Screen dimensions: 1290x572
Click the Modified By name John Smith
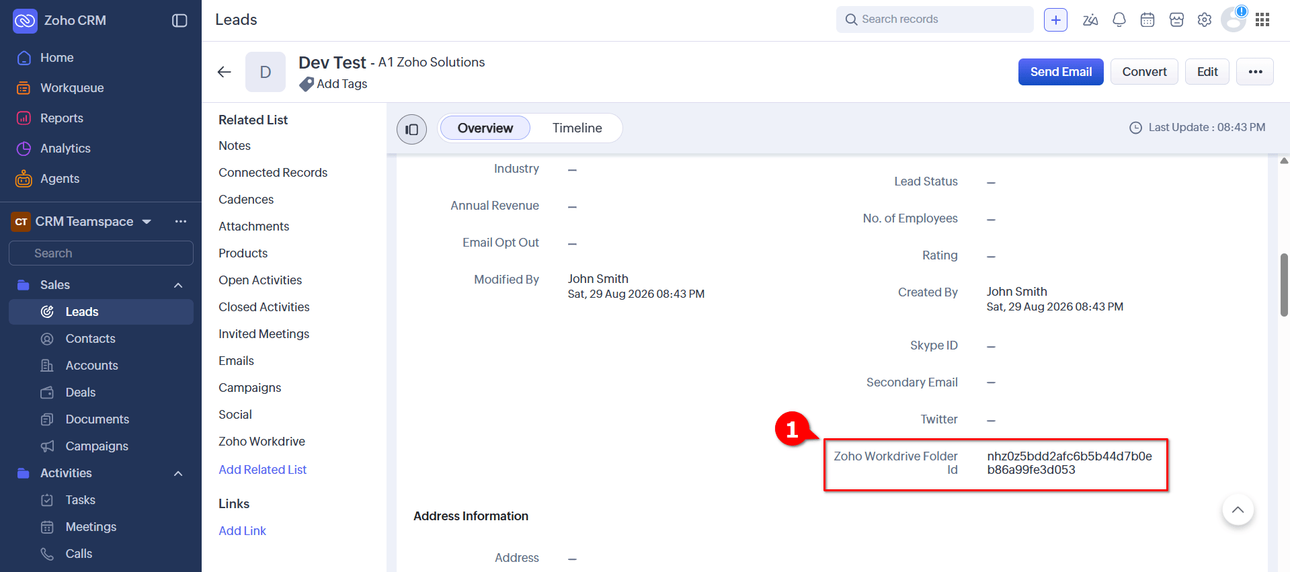pos(598,279)
